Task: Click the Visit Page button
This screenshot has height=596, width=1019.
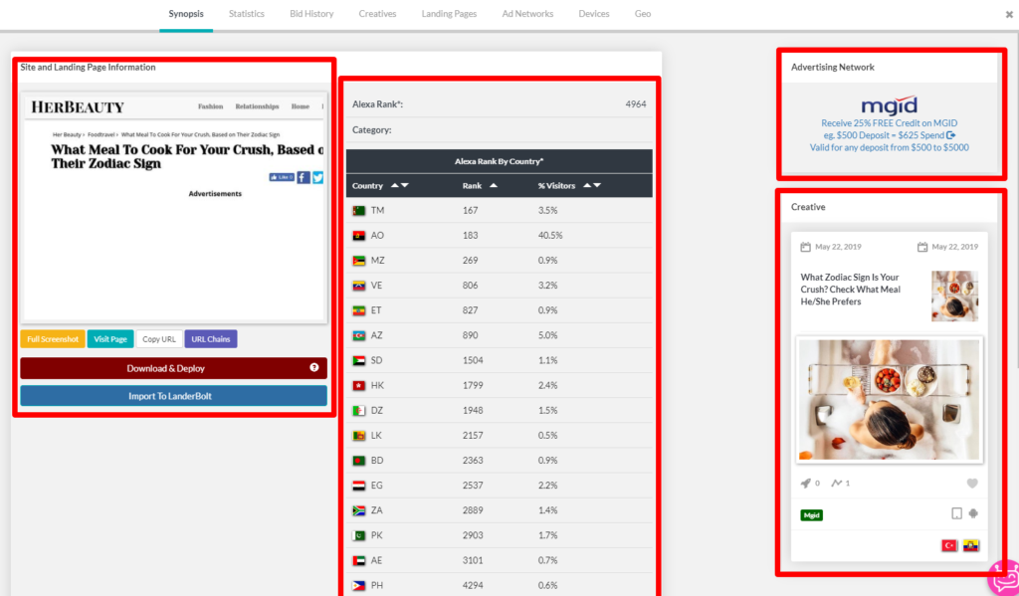Action: coord(110,339)
